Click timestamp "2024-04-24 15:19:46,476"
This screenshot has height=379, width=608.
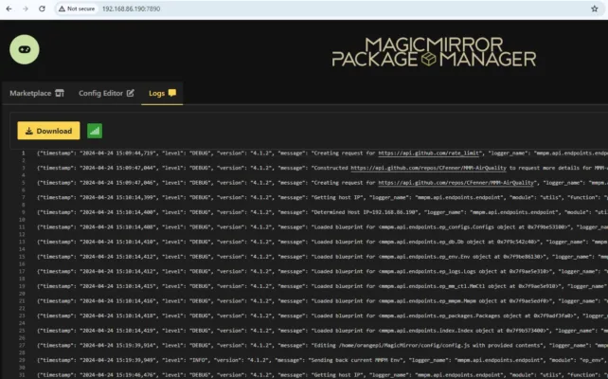pos(117,374)
